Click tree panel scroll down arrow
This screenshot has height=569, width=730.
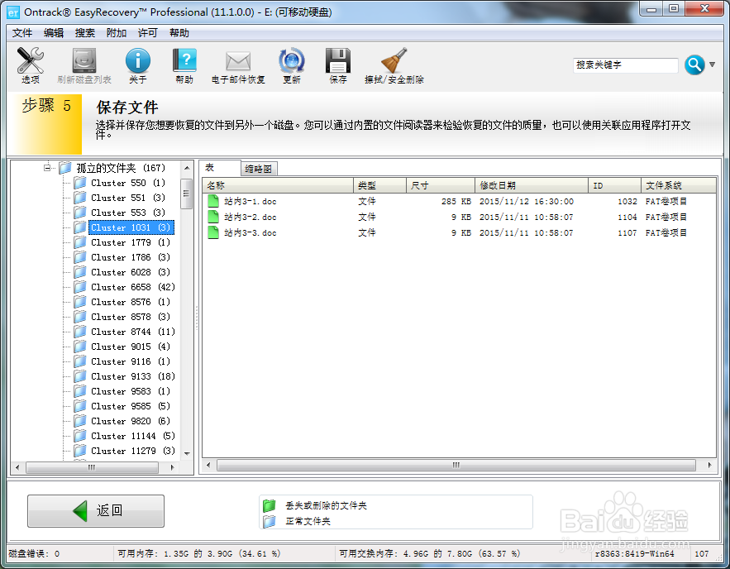[187, 453]
